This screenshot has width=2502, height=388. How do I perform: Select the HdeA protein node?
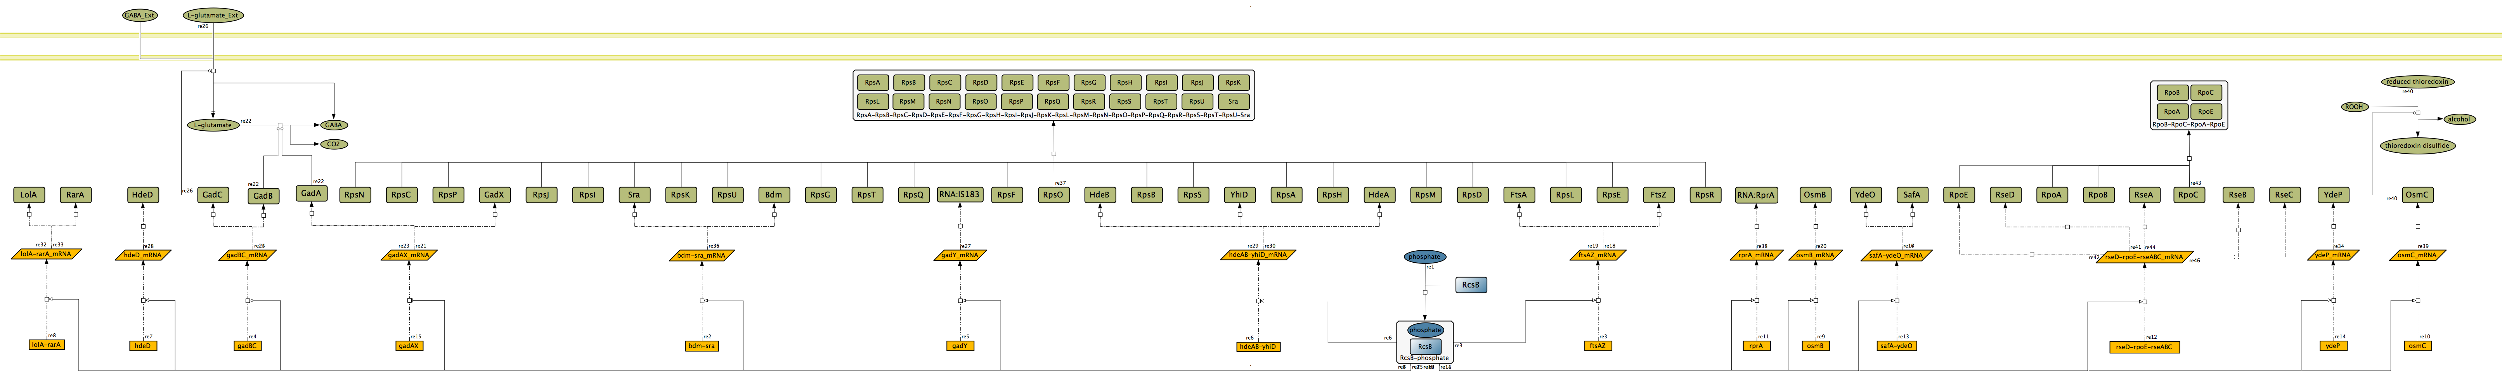(1379, 195)
